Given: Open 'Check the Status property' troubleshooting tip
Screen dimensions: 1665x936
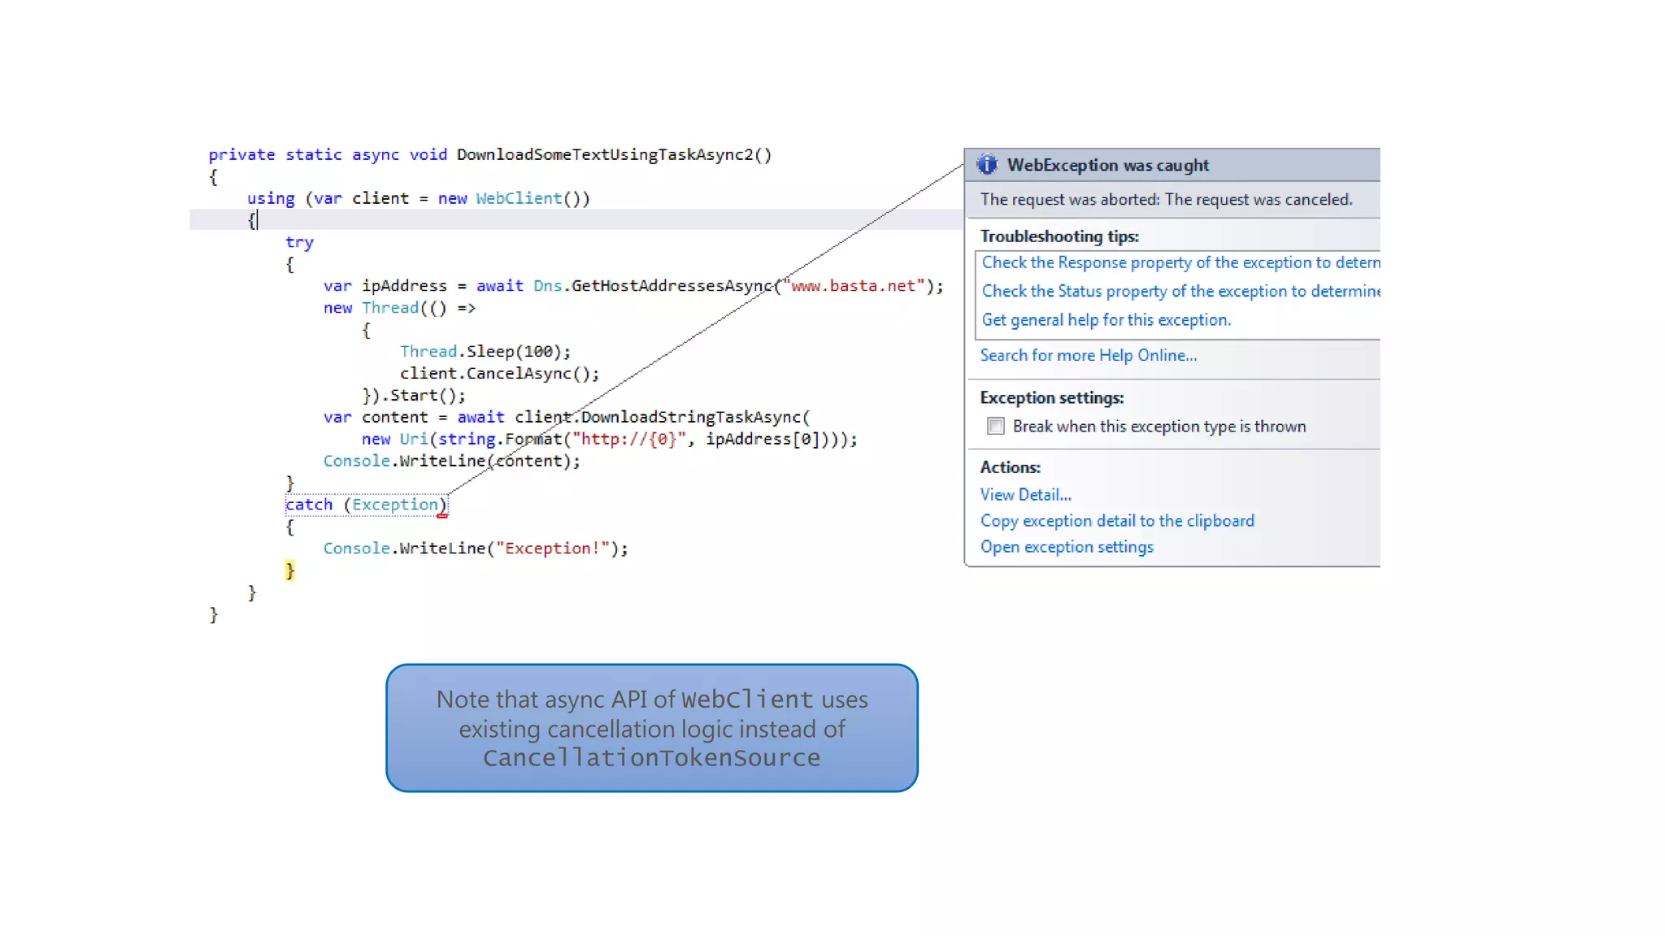Looking at the screenshot, I should click(x=1180, y=291).
